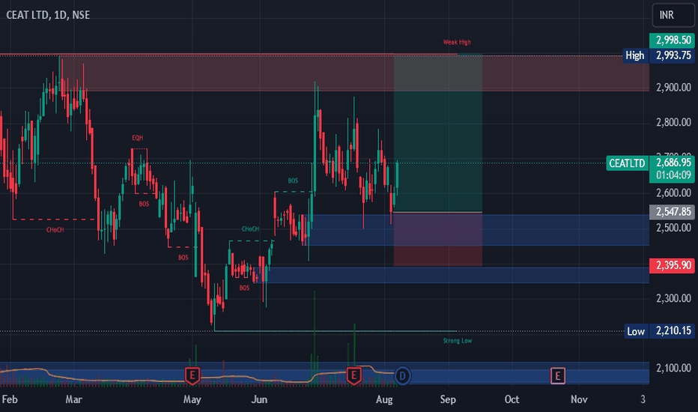
Task: Click the Jun label on the time axis
Action: (x=260, y=399)
